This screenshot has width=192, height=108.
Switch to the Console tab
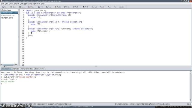(x=16, y=69)
